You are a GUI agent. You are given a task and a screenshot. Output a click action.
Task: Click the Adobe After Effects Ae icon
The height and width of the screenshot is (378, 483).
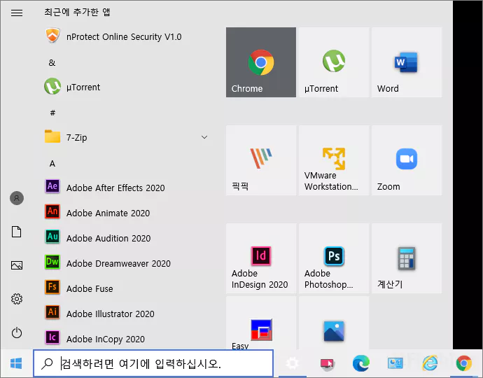52,186
